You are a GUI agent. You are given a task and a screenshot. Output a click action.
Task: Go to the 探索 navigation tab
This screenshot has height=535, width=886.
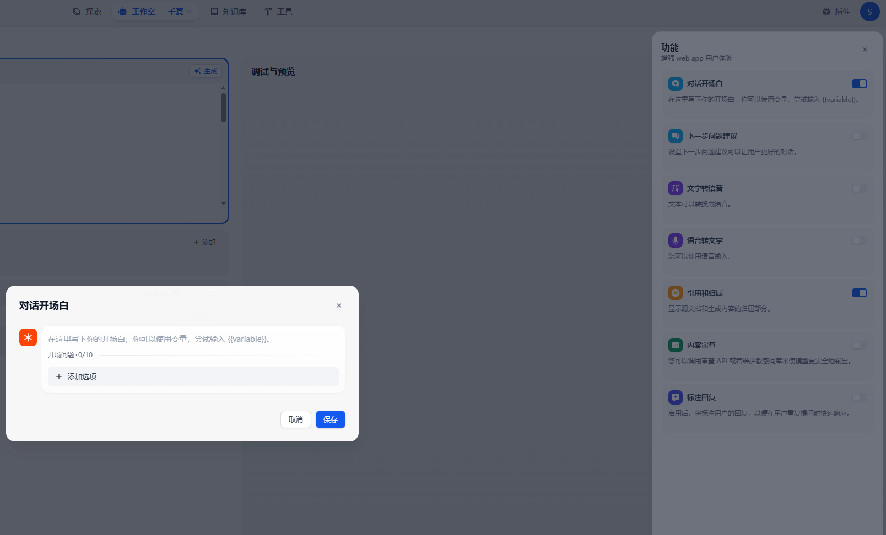click(87, 12)
